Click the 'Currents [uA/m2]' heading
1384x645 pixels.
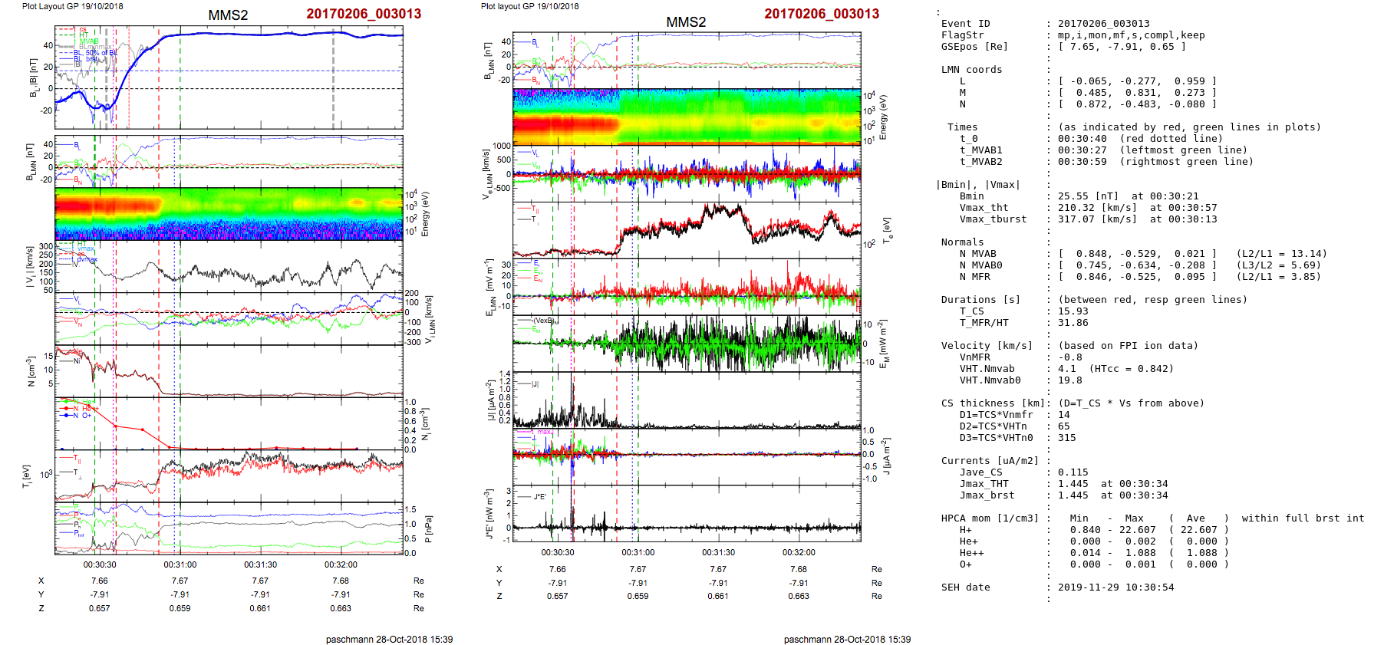coord(990,461)
